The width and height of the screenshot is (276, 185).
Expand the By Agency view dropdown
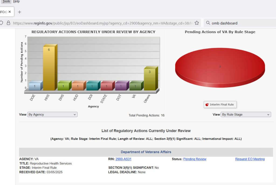click(x=52, y=115)
